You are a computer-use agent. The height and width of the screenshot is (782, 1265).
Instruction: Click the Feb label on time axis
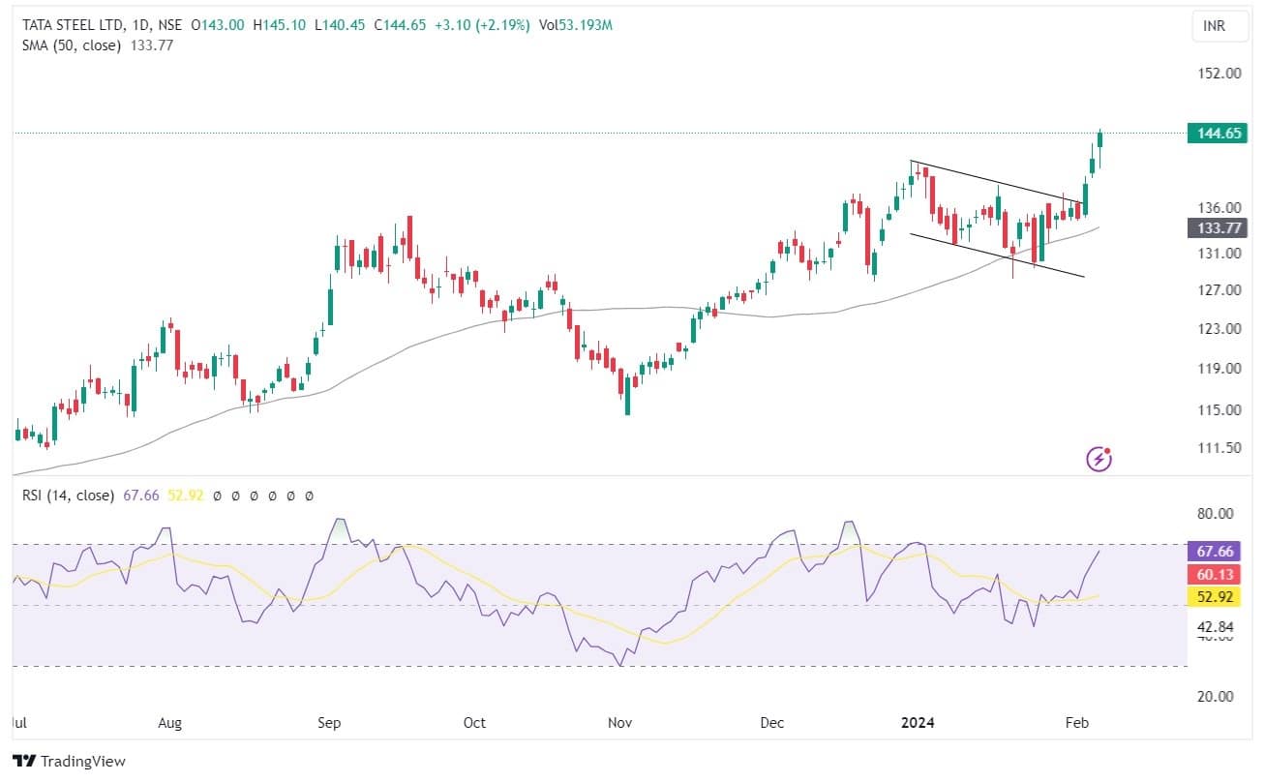[1075, 723]
